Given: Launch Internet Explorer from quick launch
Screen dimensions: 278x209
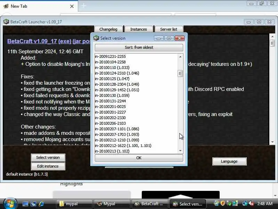Looking at the screenshot, I should 41,204.
